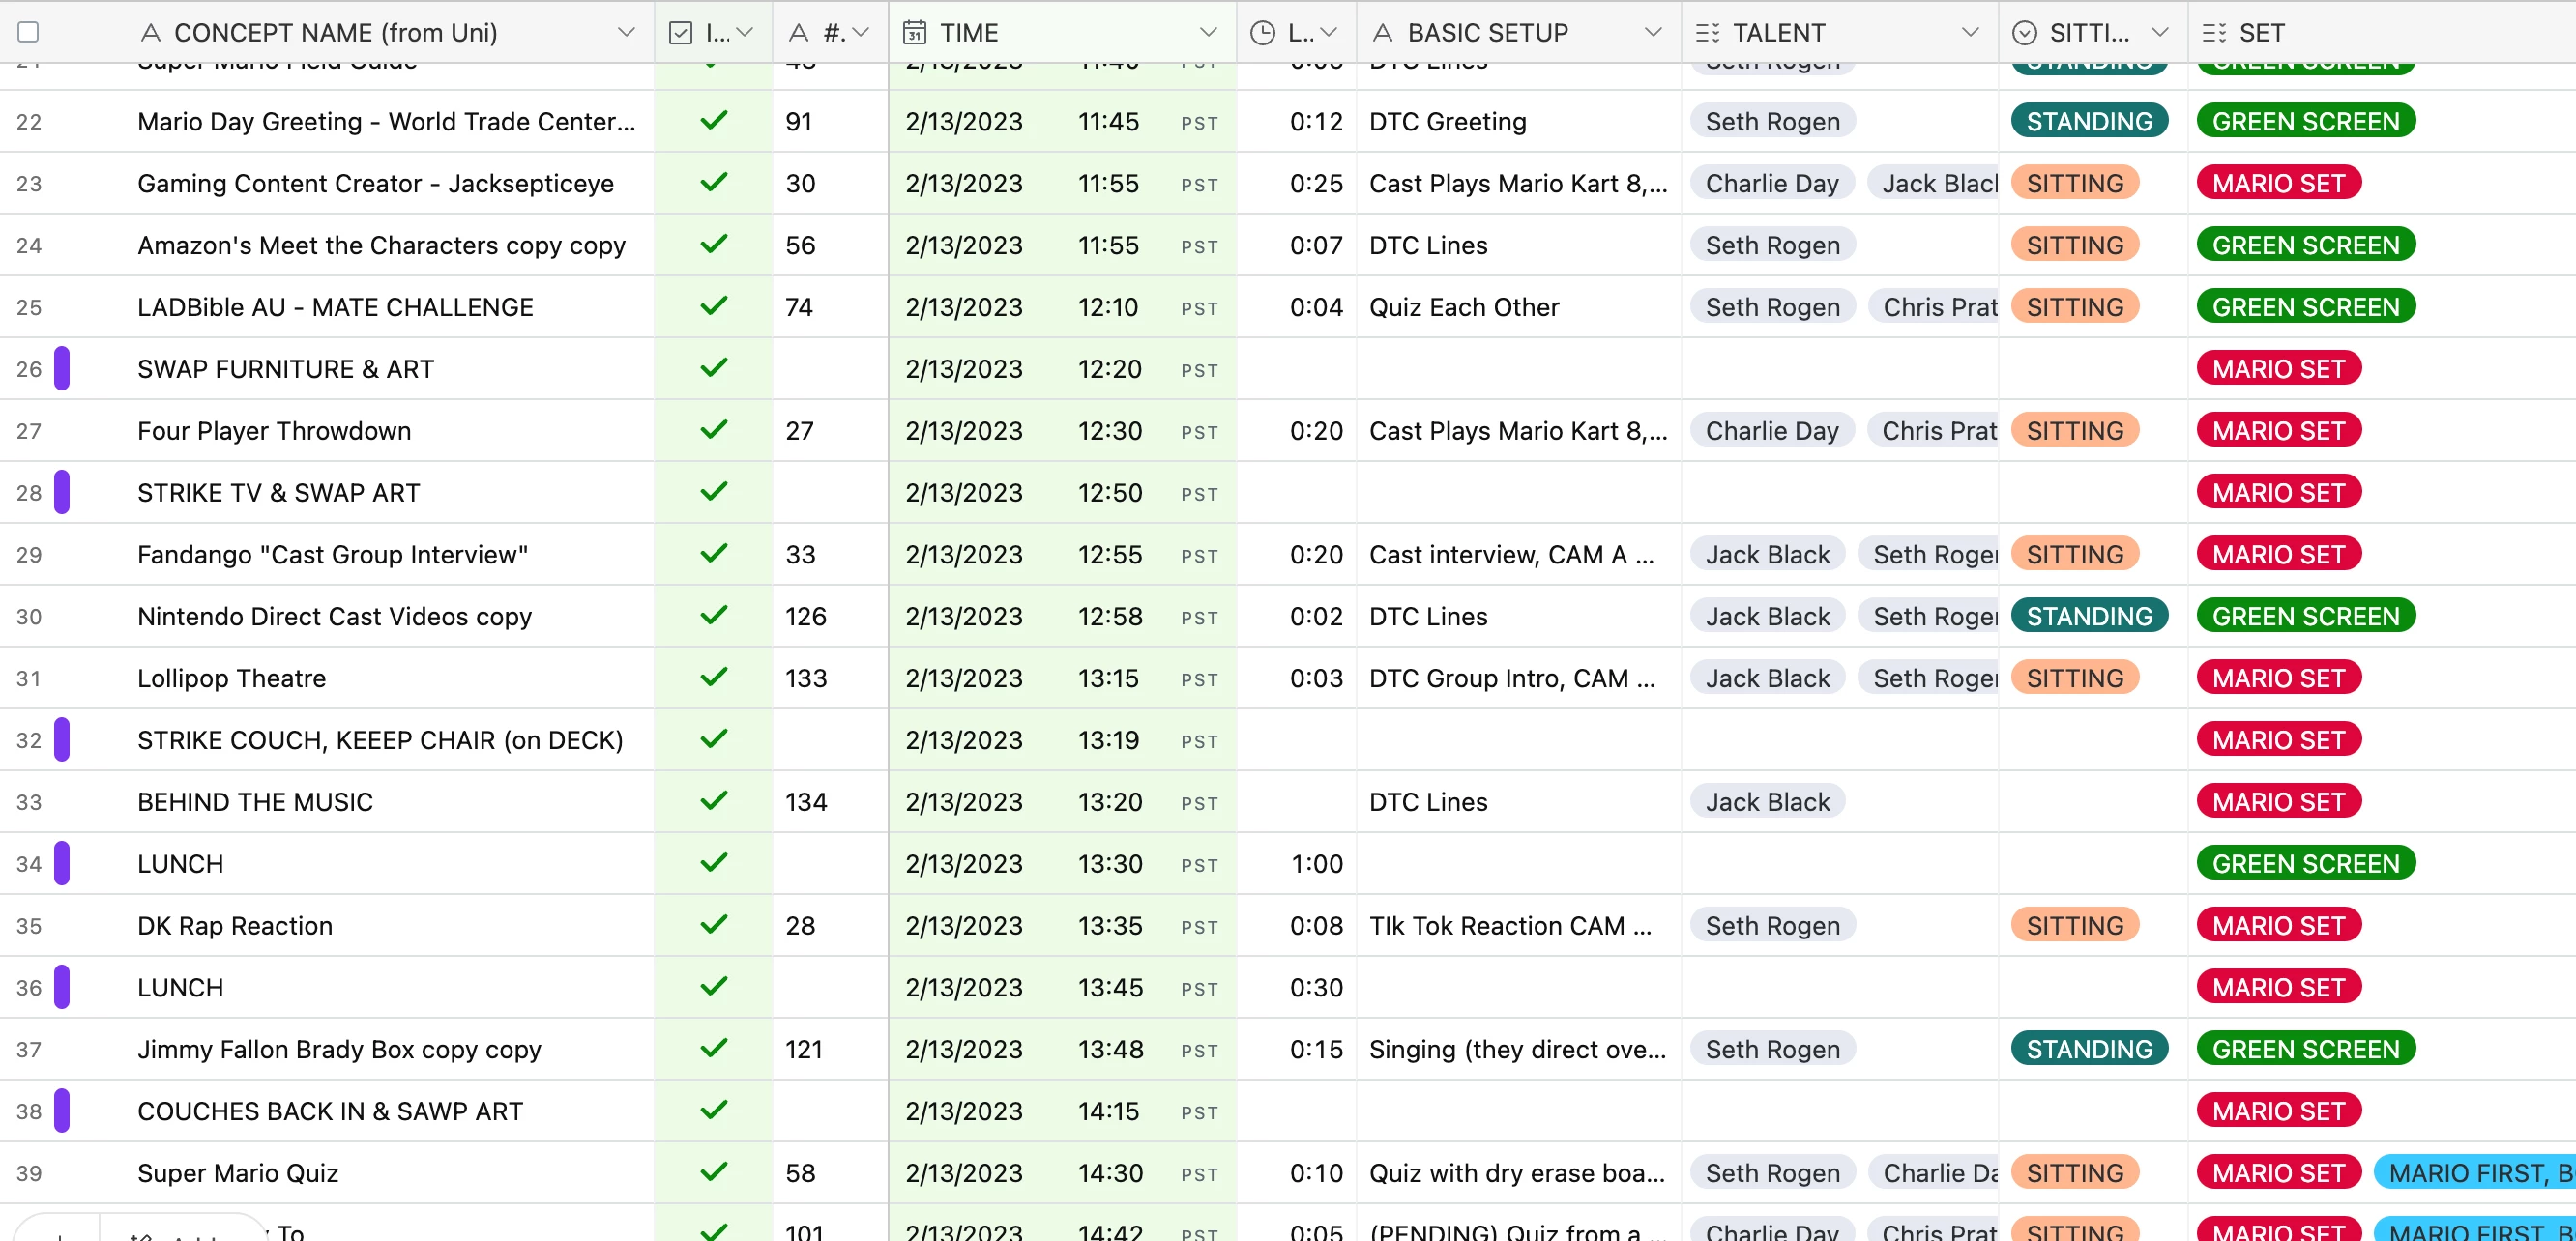
Task: Click the list icon beside SET header
Action: click(2214, 33)
